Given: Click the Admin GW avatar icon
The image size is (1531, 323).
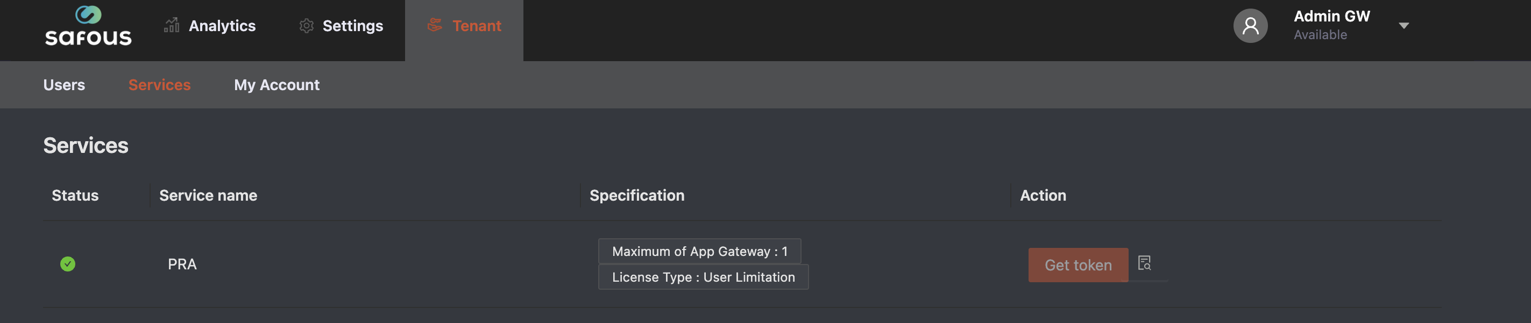Looking at the screenshot, I should coord(1250,25).
